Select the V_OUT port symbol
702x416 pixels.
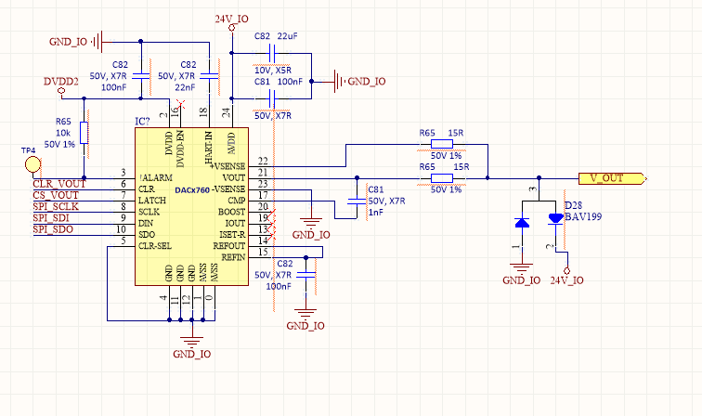pyautogui.click(x=612, y=178)
